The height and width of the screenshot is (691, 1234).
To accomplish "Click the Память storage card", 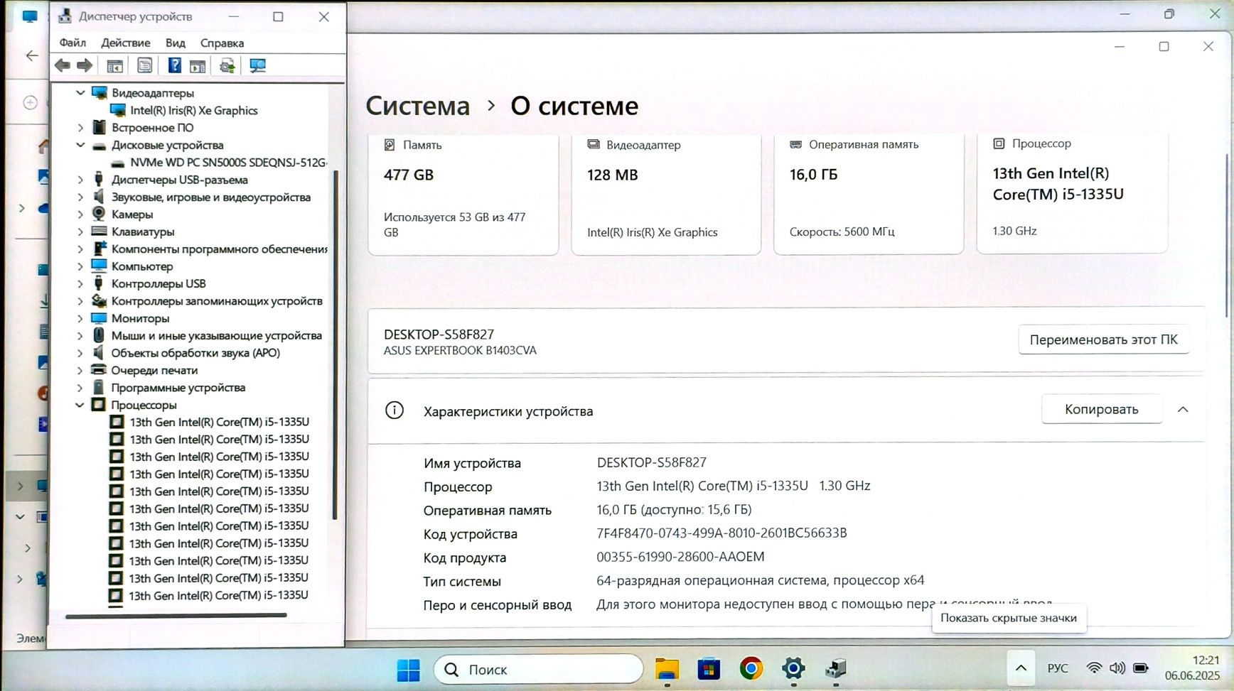I will [463, 194].
